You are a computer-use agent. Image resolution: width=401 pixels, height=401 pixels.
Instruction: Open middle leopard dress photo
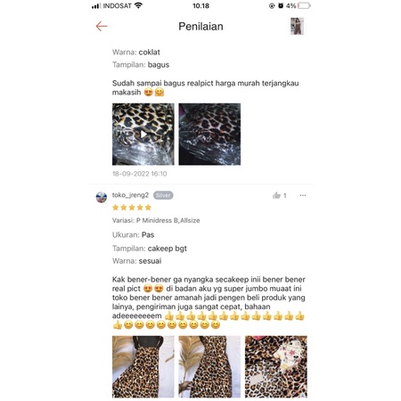tap(209, 366)
